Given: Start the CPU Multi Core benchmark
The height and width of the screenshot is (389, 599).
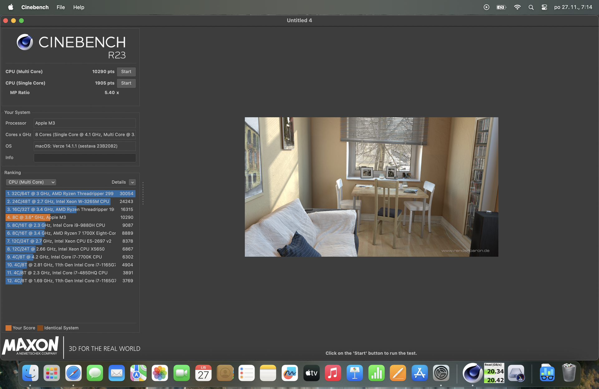Looking at the screenshot, I should coord(126,71).
